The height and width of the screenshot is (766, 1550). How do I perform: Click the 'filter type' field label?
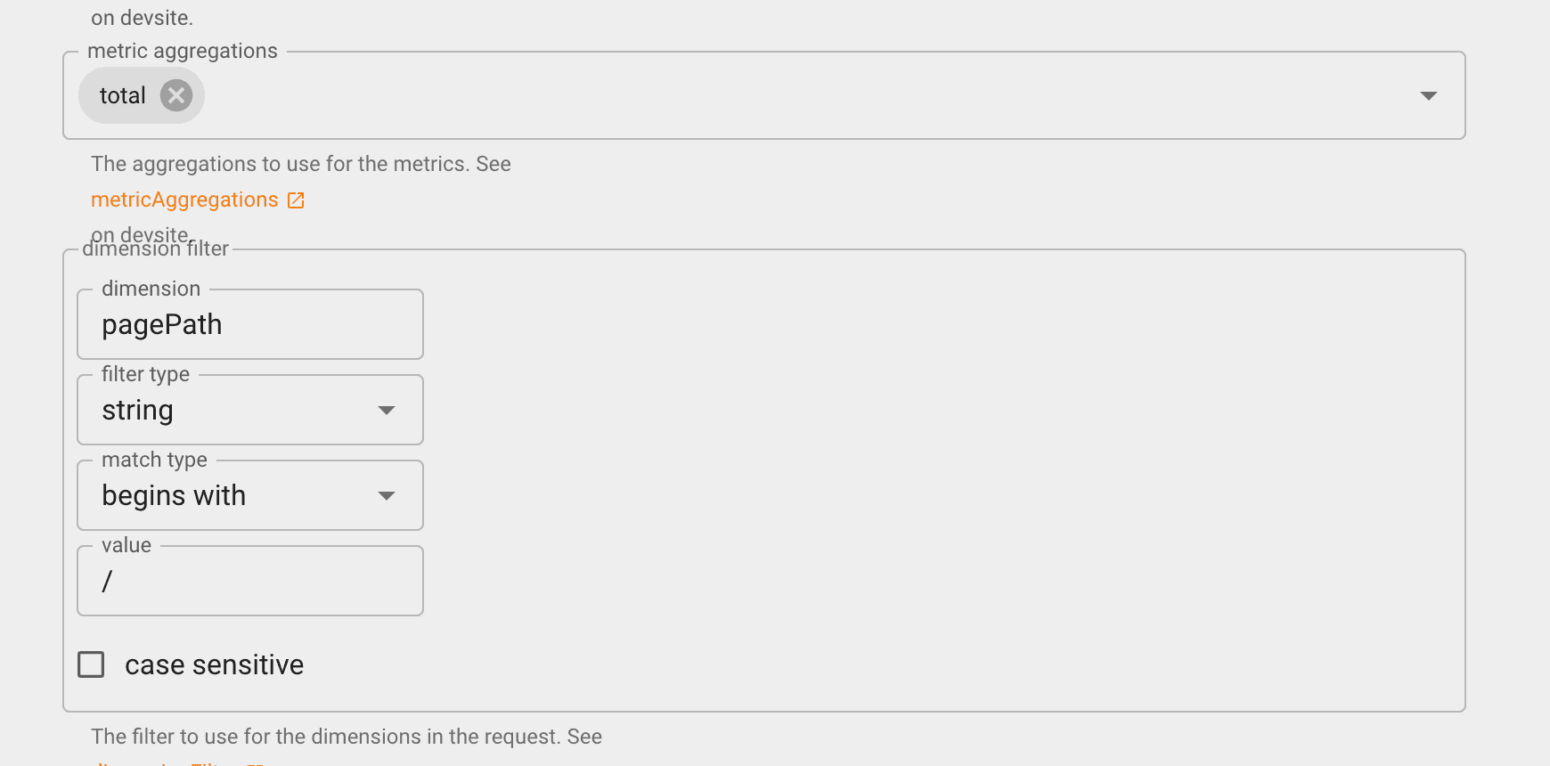click(x=145, y=374)
